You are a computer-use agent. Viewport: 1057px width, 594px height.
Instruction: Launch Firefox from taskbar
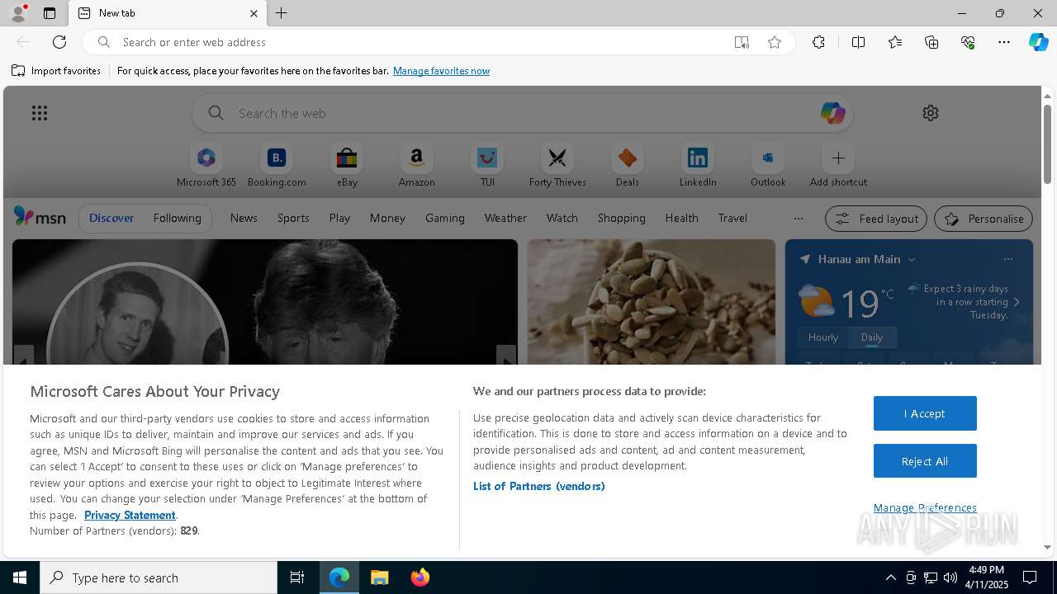tap(420, 577)
